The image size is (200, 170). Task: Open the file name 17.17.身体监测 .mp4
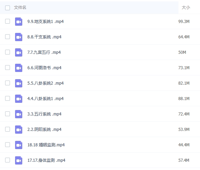(x=46, y=160)
